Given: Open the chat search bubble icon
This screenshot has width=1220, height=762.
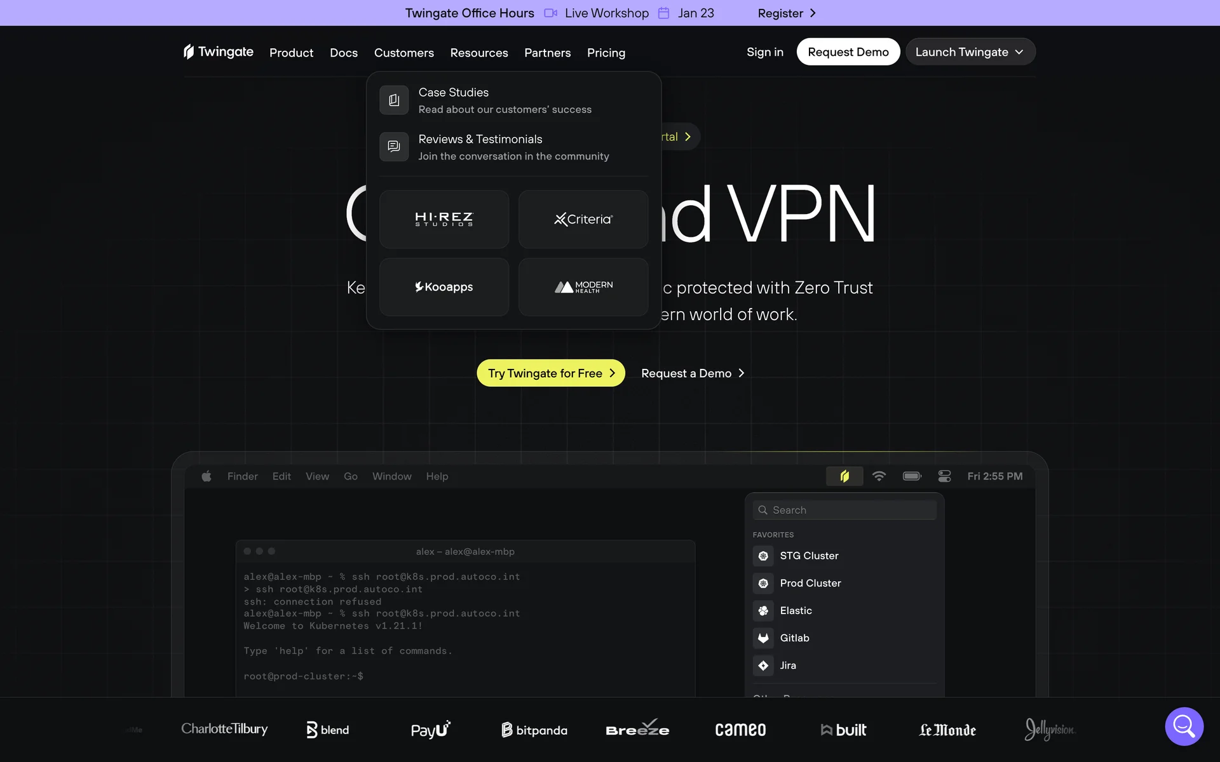Looking at the screenshot, I should pos(1184,726).
